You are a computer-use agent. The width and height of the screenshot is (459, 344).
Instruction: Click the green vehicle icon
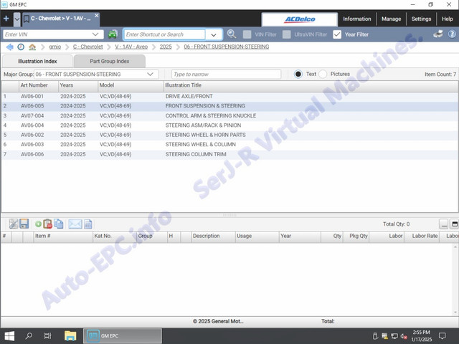(113, 34)
